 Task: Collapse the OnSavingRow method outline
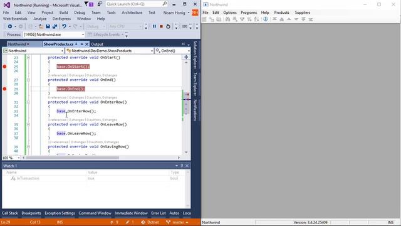point(28,147)
